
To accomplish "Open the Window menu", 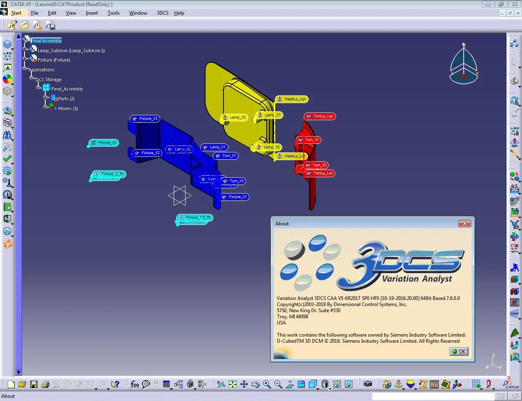I will pos(138,13).
